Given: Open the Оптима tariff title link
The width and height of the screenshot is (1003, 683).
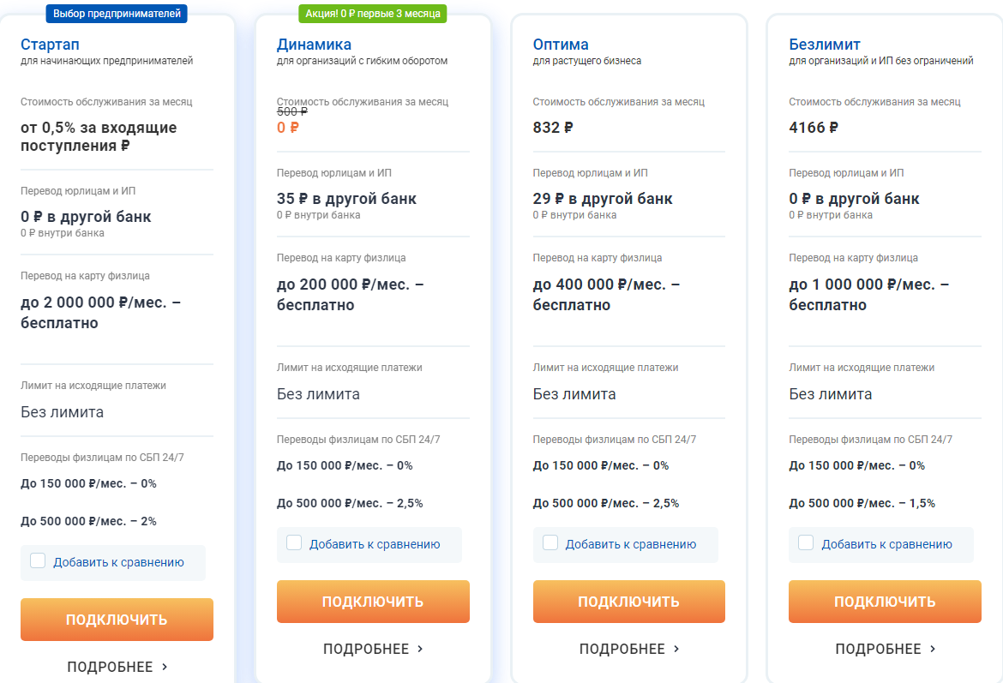Looking at the screenshot, I should [x=561, y=45].
